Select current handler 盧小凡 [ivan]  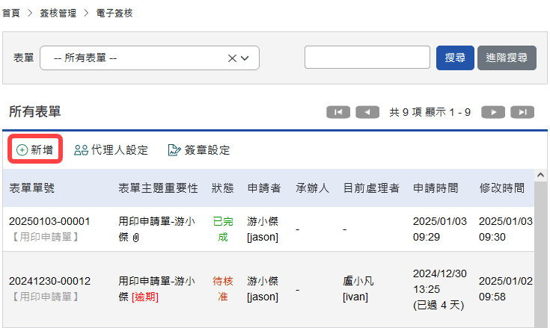pos(358,289)
